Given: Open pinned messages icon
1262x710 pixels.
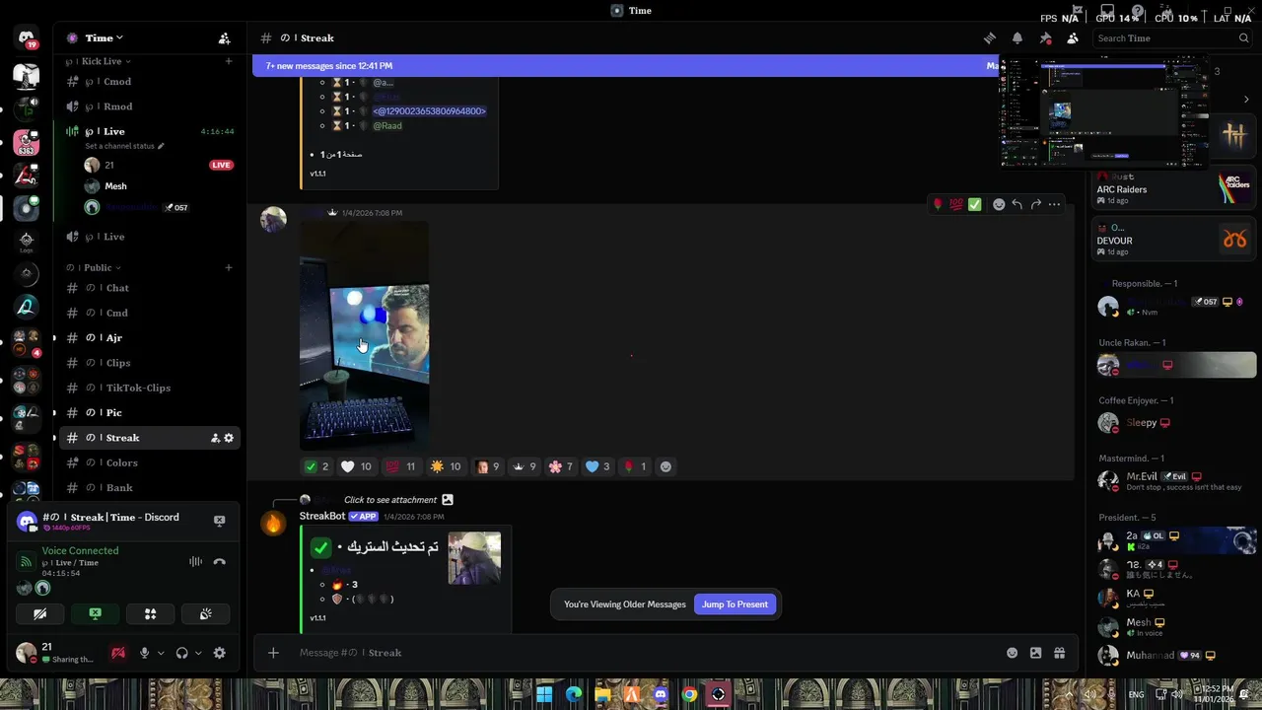Looking at the screenshot, I should tap(1045, 38).
